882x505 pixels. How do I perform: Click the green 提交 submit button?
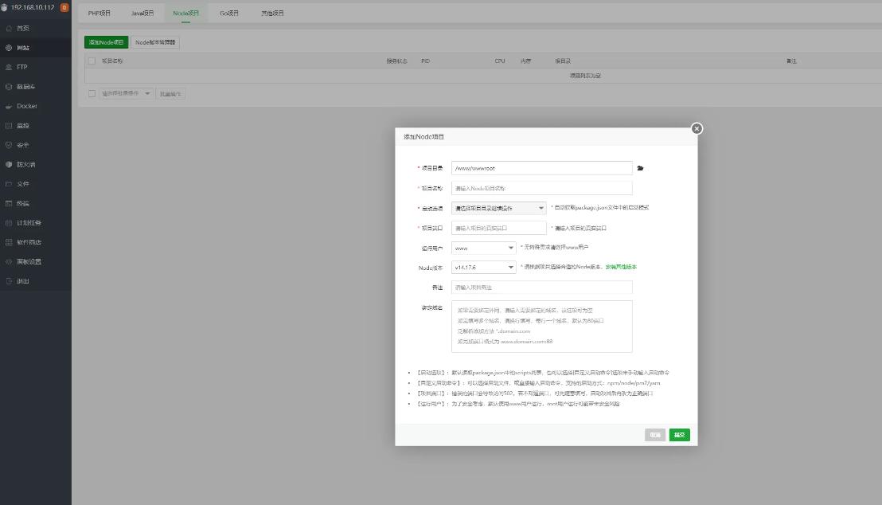coord(679,435)
